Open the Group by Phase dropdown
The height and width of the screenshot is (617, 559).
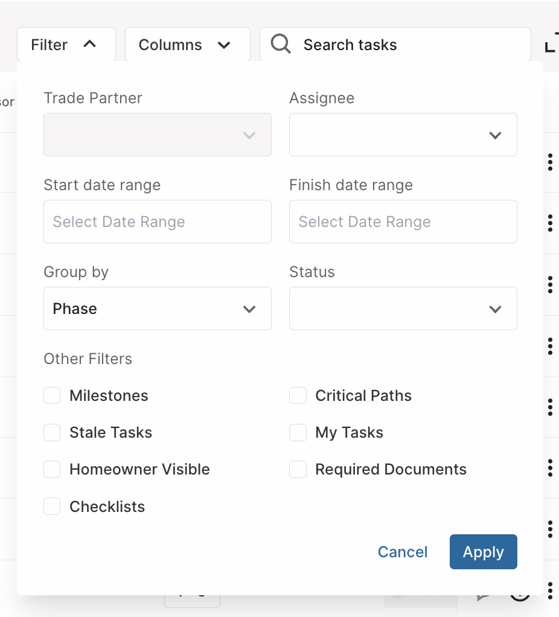pos(158,308)
